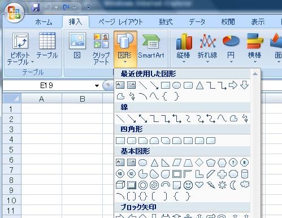Screen dimensions: 282x218
Task: Insert a picture with 図 button
Action: (x=77, y=46)
